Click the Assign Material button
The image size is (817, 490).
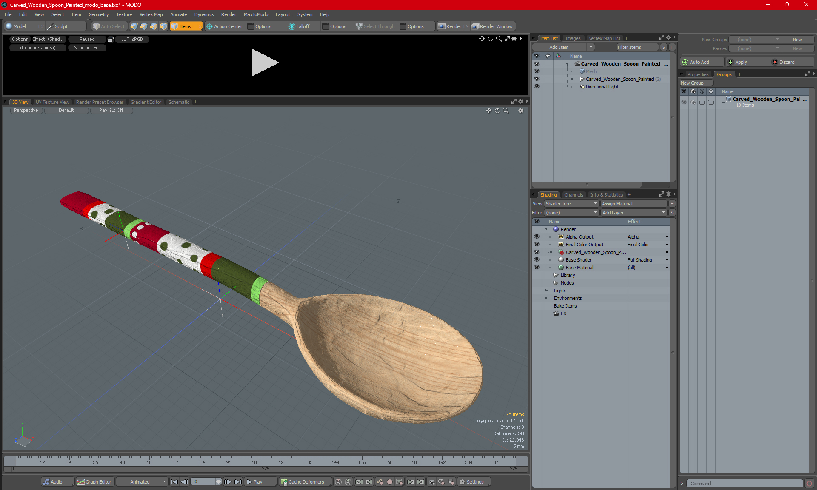633,204
